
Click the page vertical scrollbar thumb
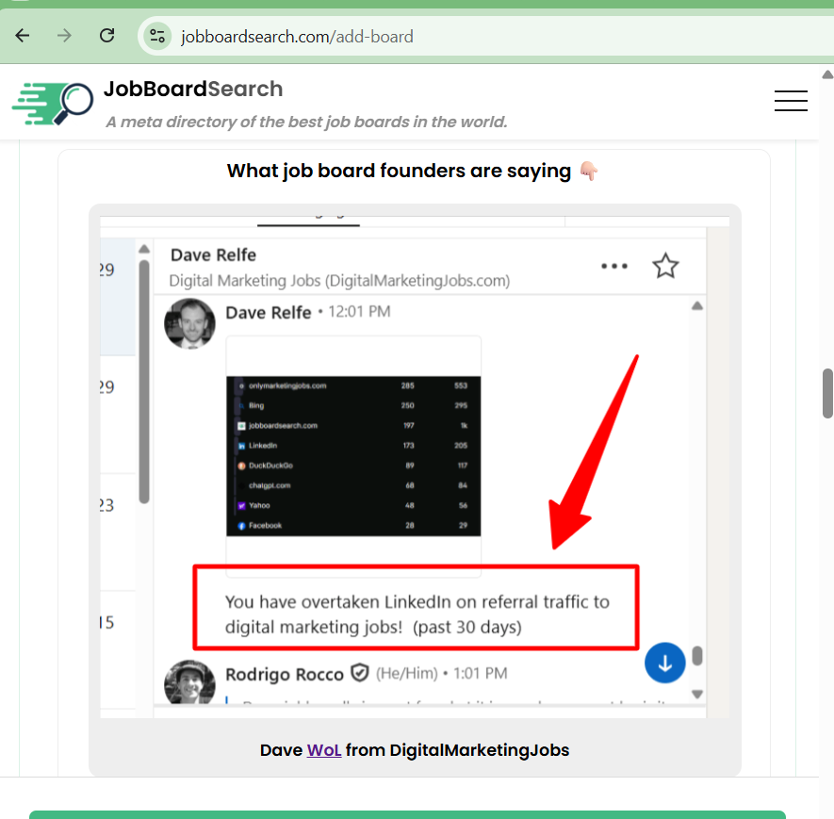[827, 393]
